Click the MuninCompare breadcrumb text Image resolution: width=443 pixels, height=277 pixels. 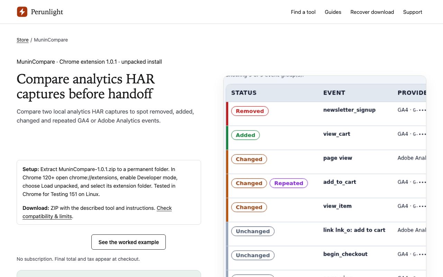click(51, 40)
